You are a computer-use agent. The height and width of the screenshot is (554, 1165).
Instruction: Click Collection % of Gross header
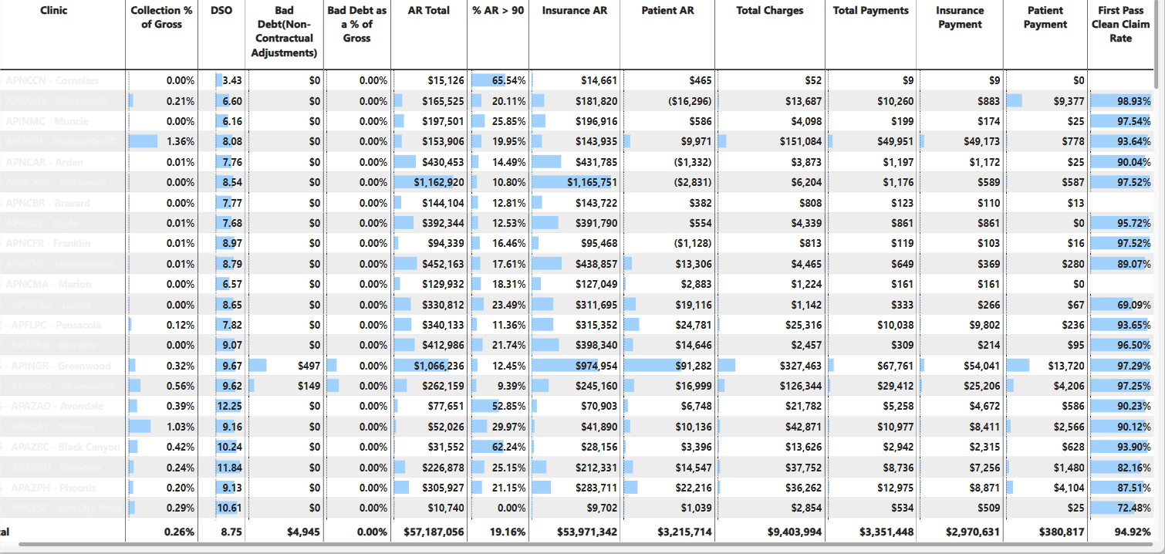[161, 17]
